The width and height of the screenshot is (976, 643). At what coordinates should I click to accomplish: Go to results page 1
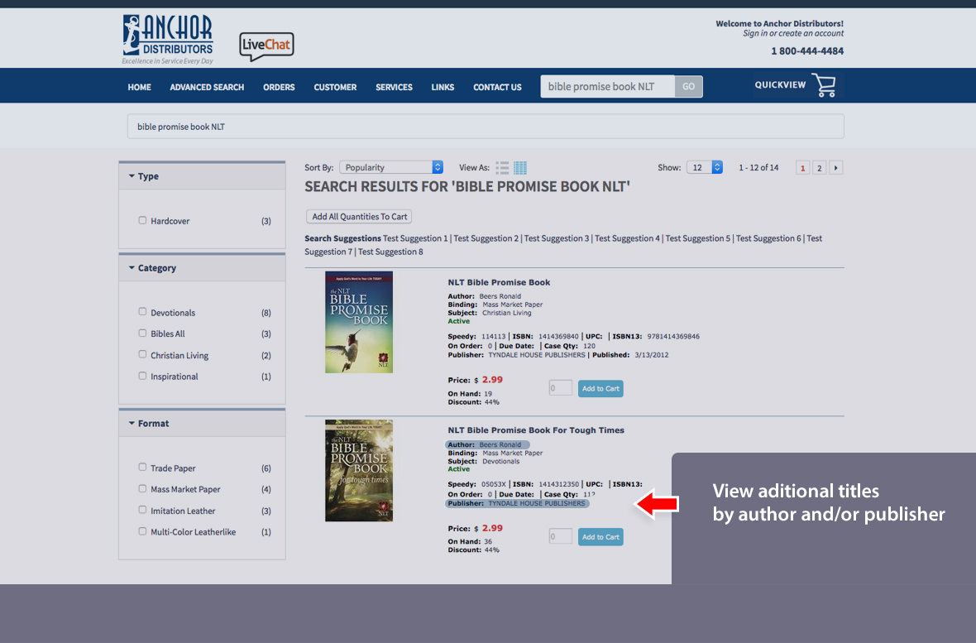[802, 168]
